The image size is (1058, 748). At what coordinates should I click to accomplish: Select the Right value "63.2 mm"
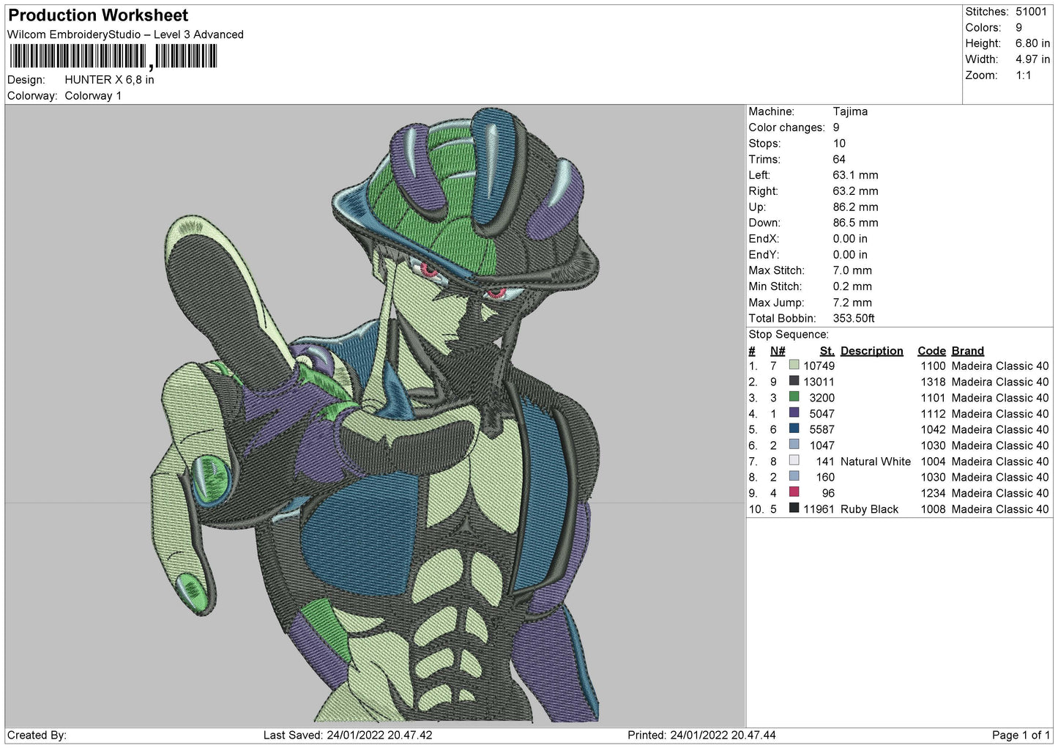point(855,191)
